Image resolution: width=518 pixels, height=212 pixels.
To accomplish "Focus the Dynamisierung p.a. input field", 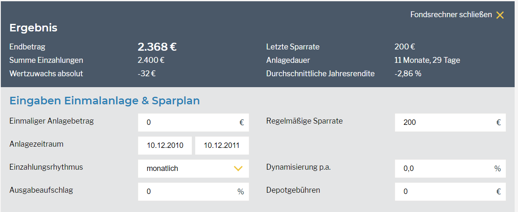I will pos(445,168).
